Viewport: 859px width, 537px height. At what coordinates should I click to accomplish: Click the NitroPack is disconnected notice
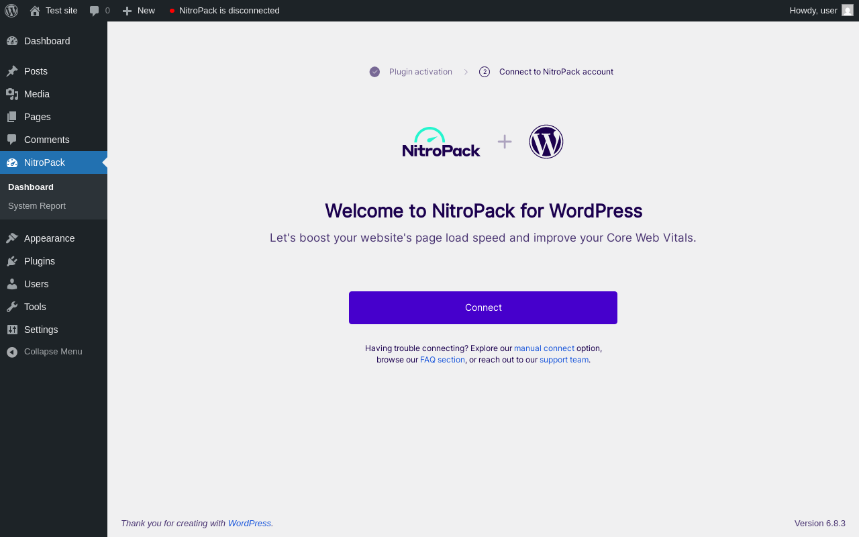coord(224,11)
